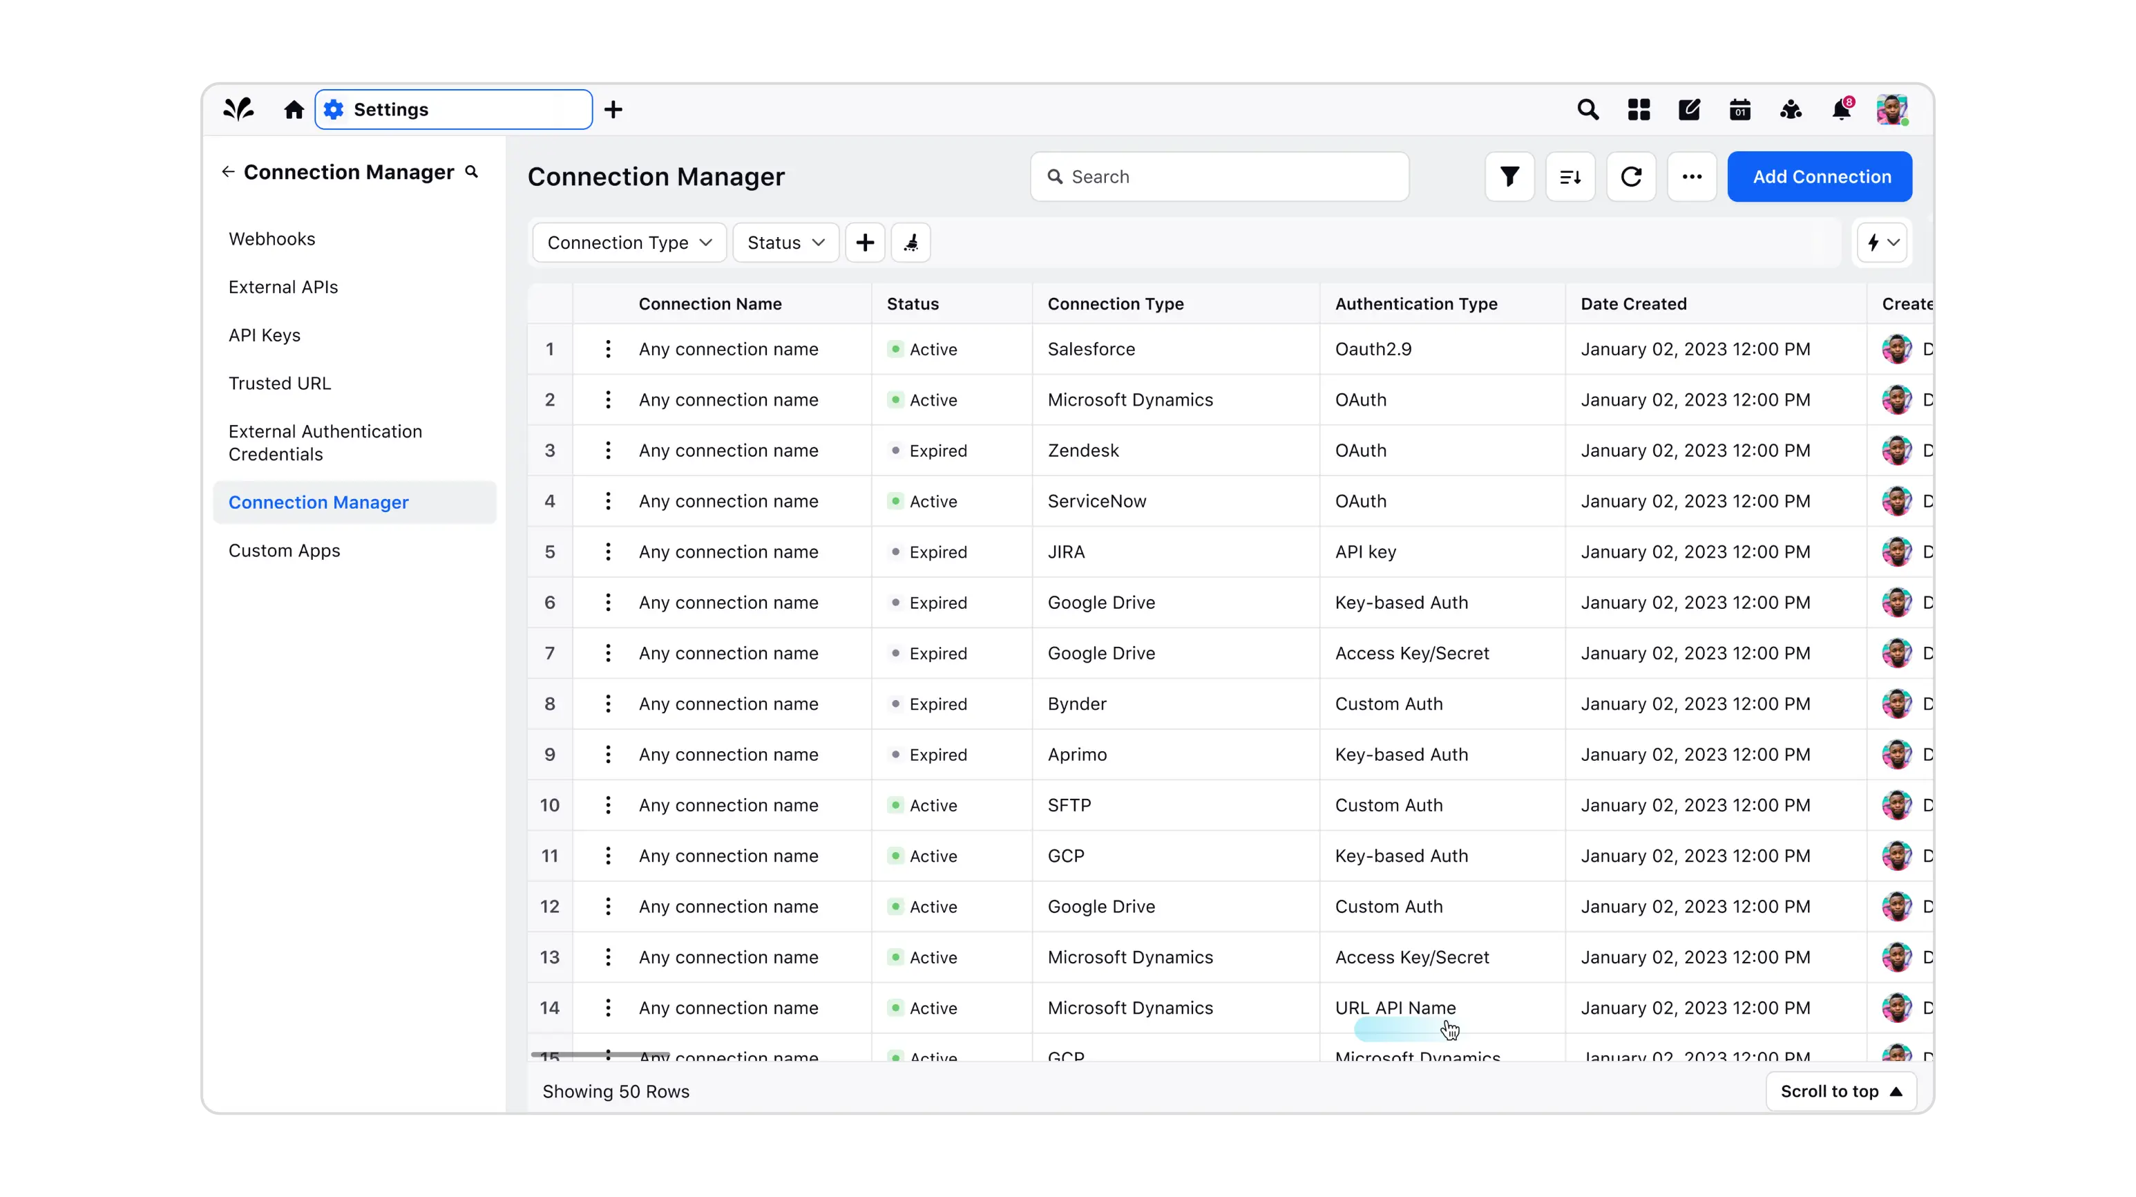Click the horizontal scrollbar under the table
The height and width of the screenshot is (1197, 2136).
click(x=600, y=1055)
